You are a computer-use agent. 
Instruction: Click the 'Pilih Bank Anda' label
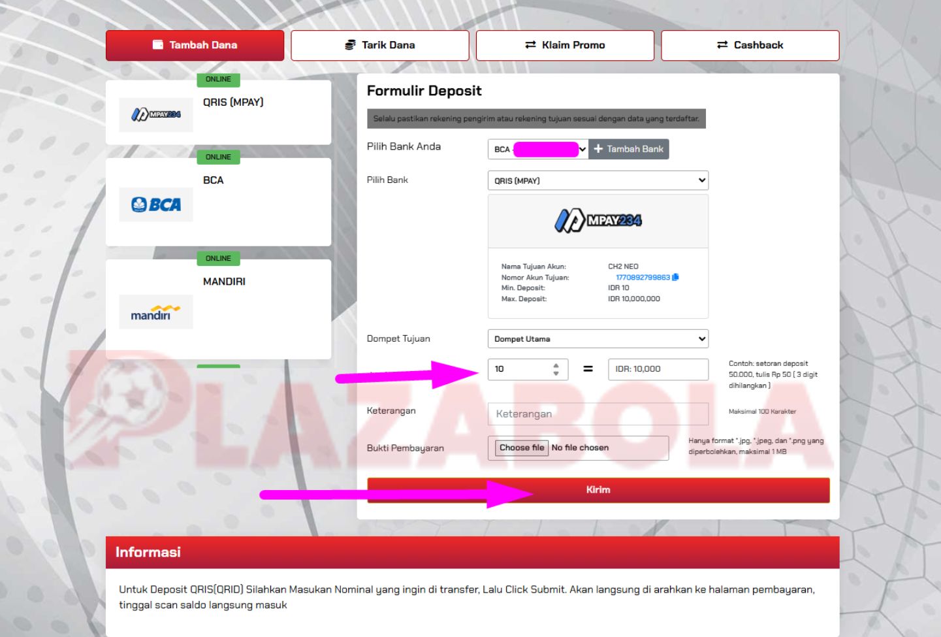click(404, 146)
